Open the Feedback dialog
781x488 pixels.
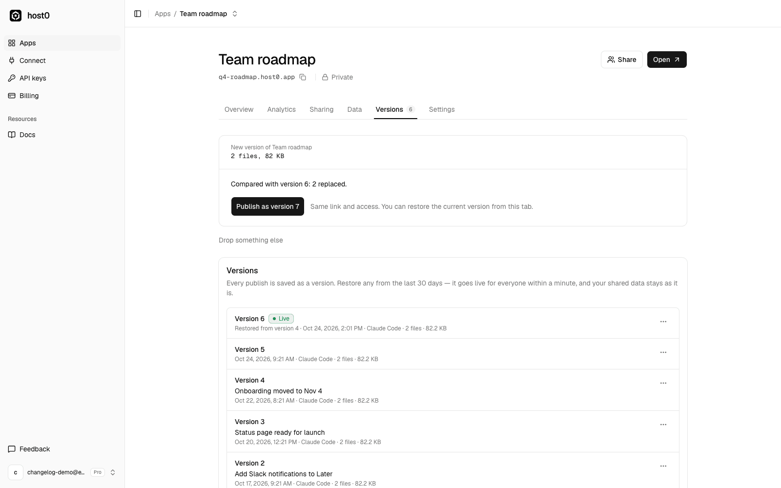62,449
